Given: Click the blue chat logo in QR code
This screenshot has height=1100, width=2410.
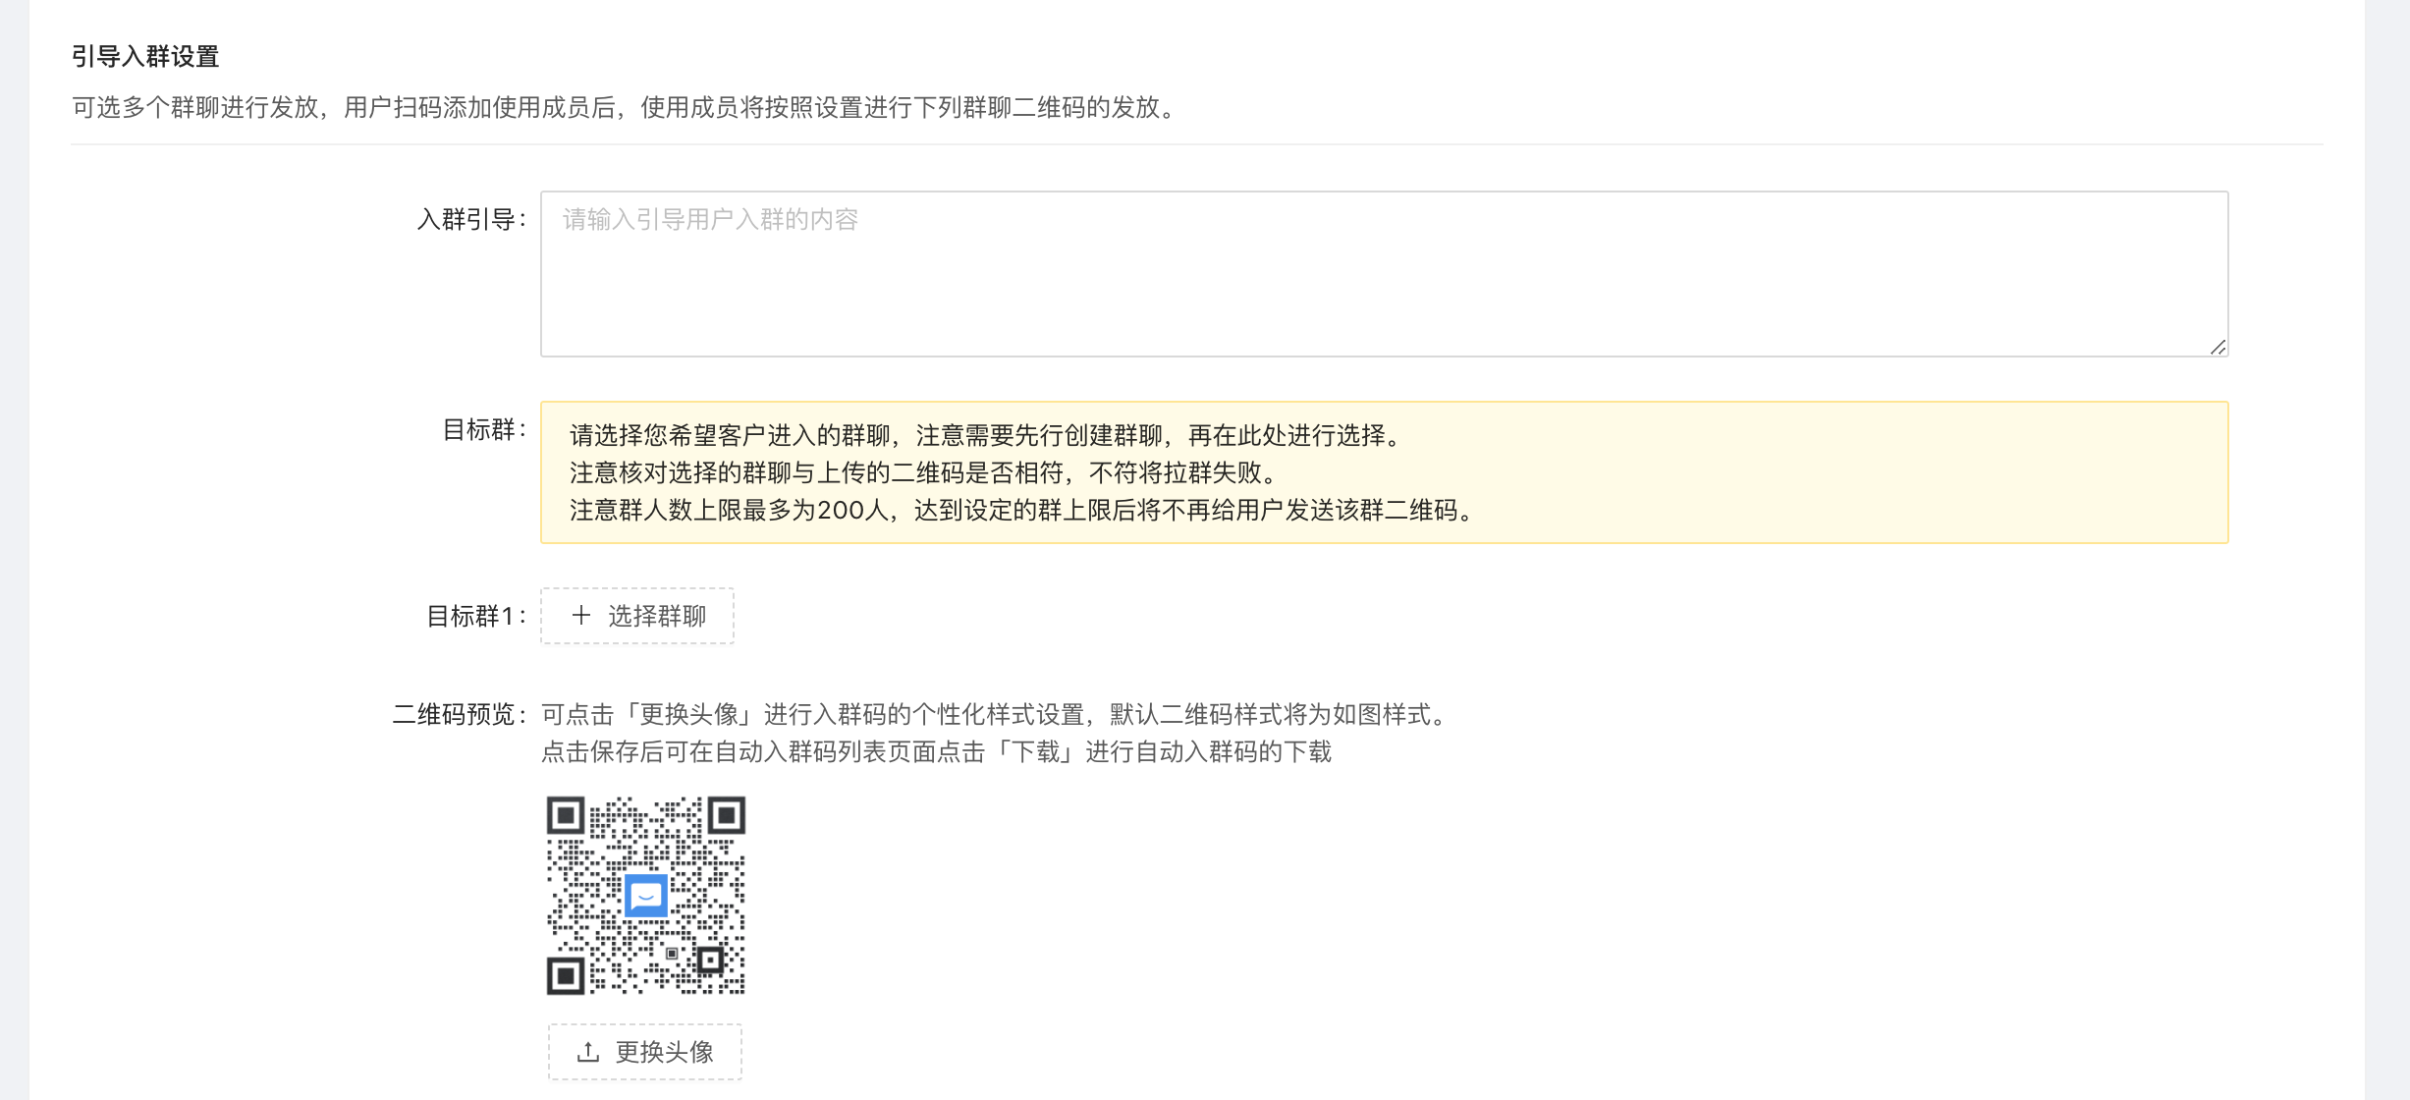Looking at the screenshot, I should click(646, 896).
